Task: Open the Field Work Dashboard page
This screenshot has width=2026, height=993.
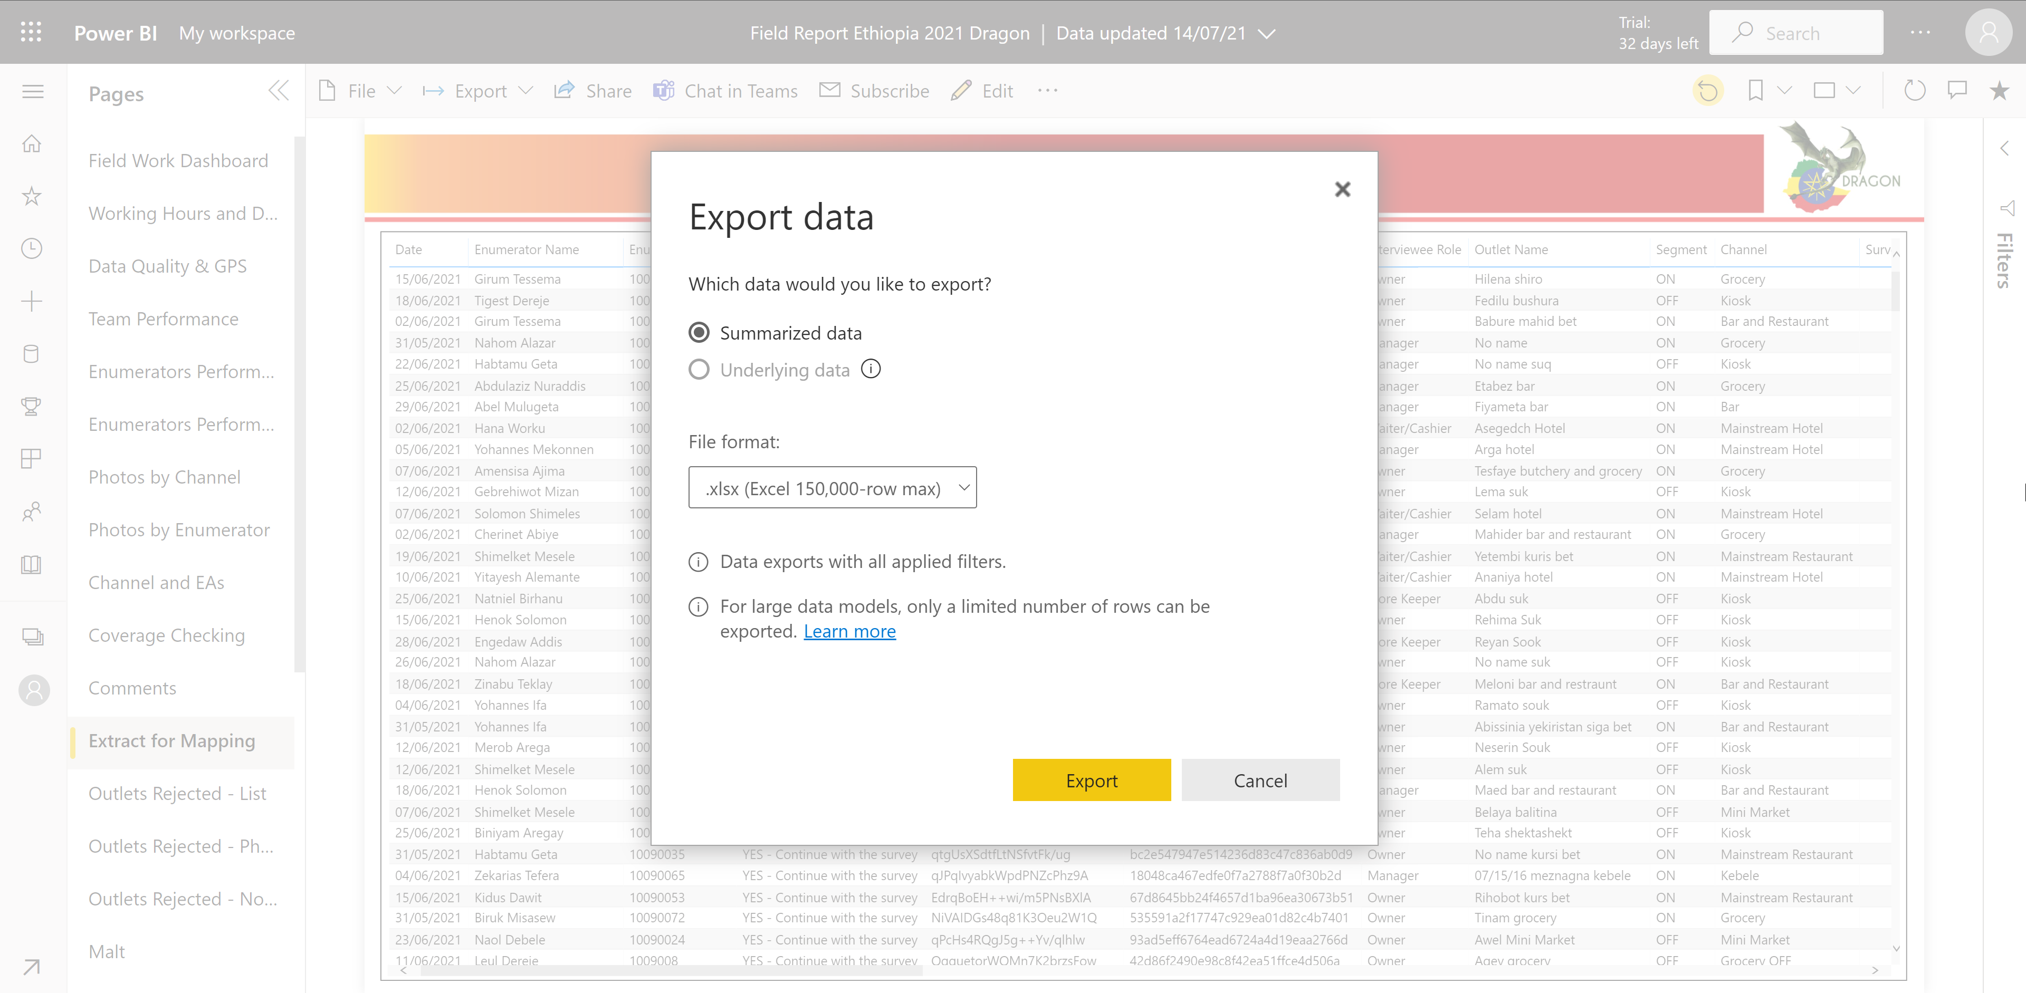Action: (x=178, y=160)
